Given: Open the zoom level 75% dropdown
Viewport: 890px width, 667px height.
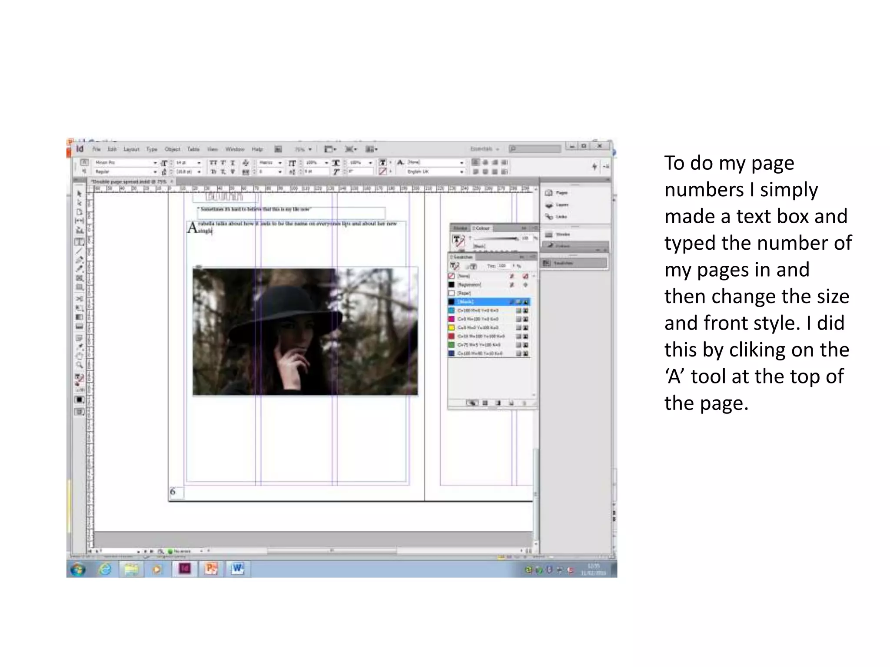Looking at the screenshot, I should coord(310,149).
